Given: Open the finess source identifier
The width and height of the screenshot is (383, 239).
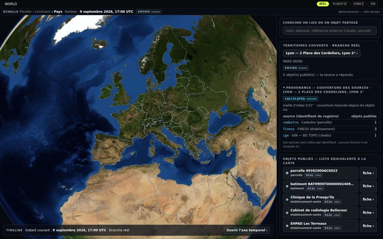Looking at the screenshot, I should coord(289,129).
